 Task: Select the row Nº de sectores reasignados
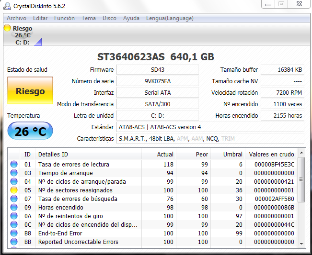tap(152, 190)
